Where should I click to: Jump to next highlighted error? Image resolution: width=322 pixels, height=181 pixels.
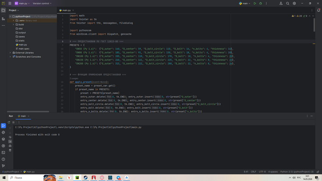313,16
